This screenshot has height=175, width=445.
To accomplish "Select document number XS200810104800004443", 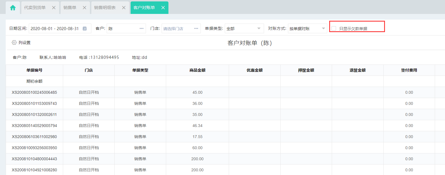I will pos(34,159).
